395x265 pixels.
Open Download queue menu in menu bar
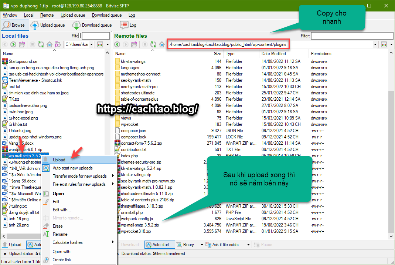click(107, 15)
